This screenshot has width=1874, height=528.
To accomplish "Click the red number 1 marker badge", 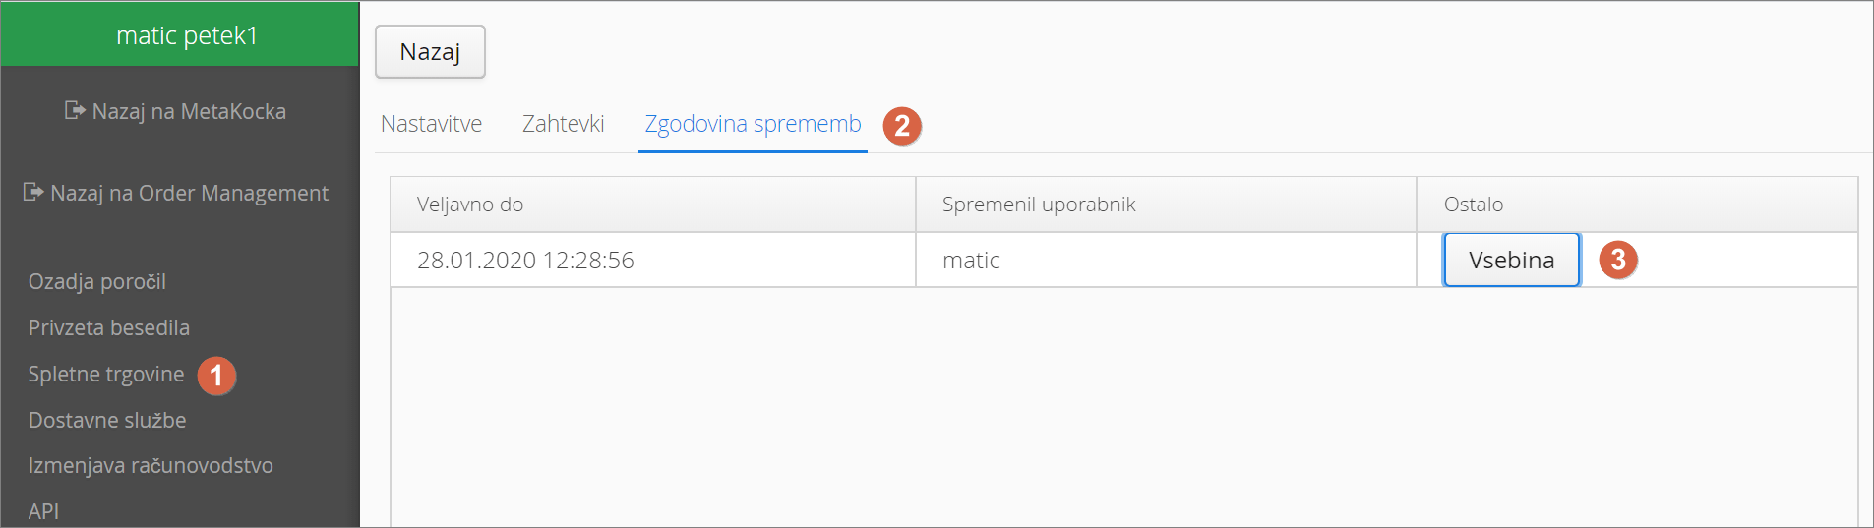I will [x=216, y=376].
